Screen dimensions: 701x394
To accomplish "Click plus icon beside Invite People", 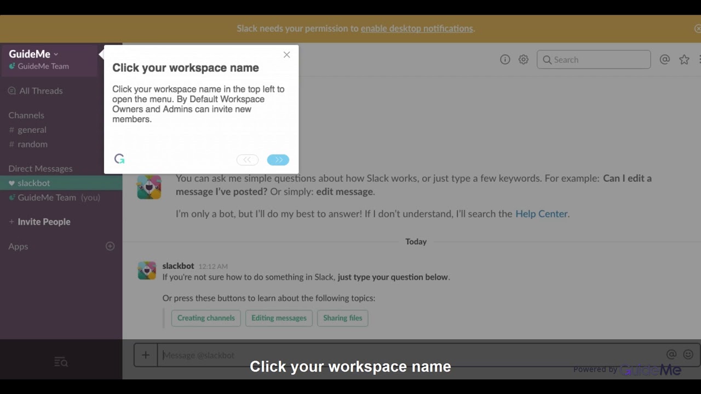I will point(12,222).
